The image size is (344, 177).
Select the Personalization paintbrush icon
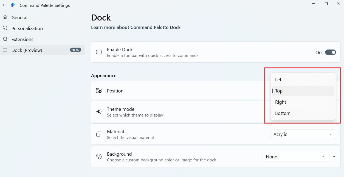point(5,28)
